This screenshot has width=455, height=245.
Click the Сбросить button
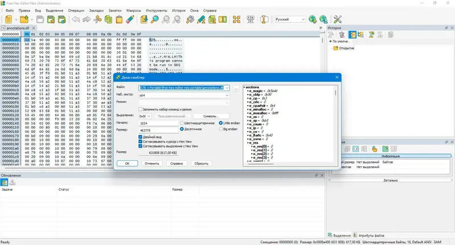[201, 164]
